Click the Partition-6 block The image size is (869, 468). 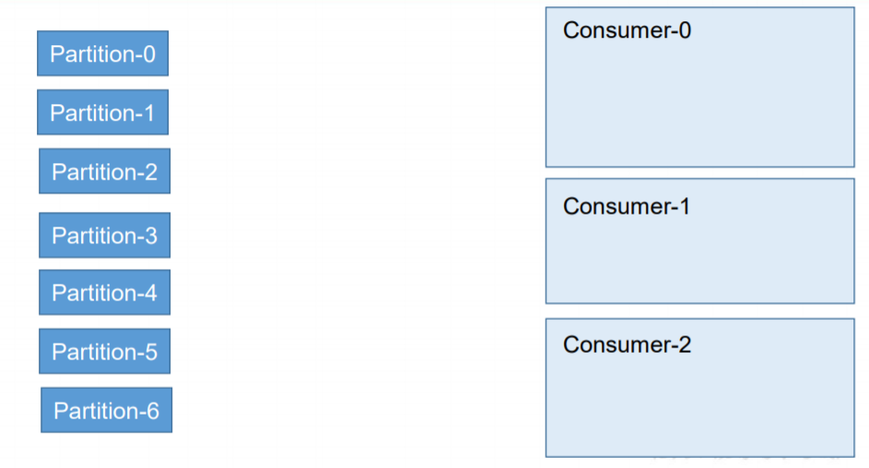click(106, 410)
